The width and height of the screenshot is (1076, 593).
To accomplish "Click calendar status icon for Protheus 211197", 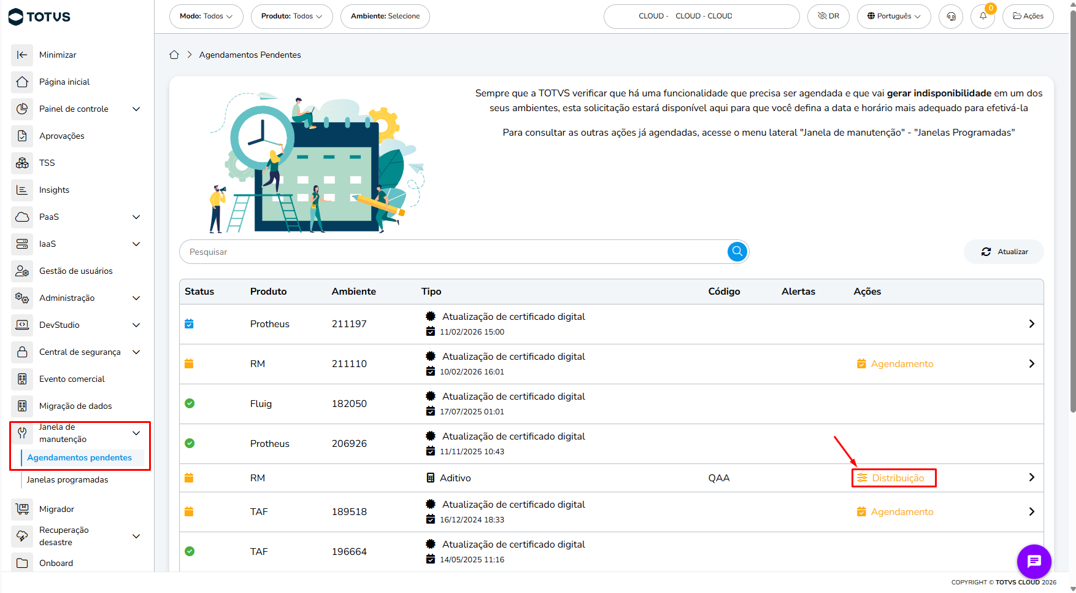I will [x=189, y=324].
